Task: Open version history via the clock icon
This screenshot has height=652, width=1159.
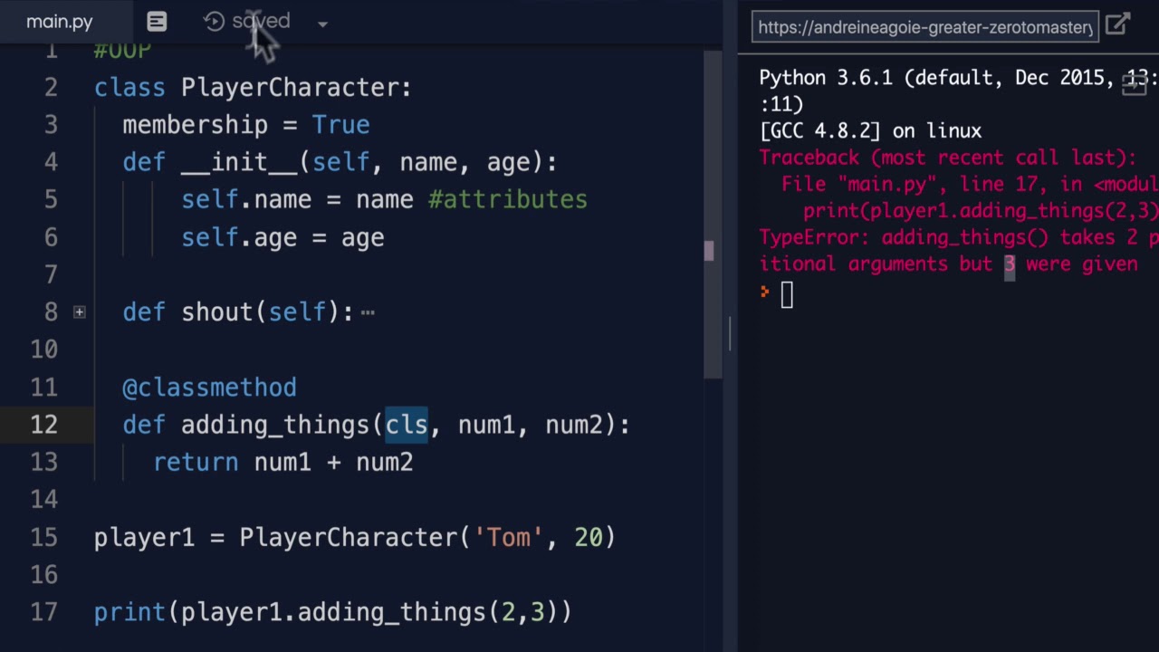Action: [214, 22]
